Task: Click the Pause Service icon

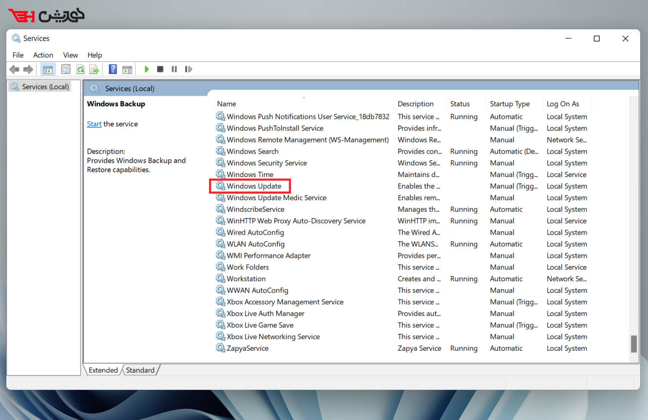Action: [174, 69]
